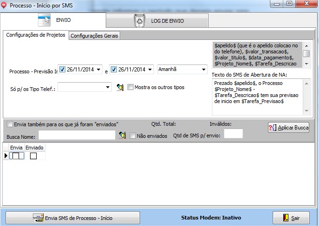Open the 'Amanhã' period dropdown
Screen dimensions: 319x226
(204, 70)
